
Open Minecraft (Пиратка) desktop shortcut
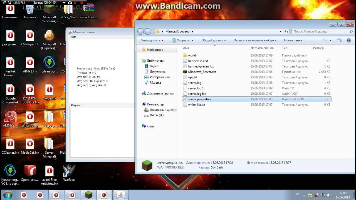[50, 40]
